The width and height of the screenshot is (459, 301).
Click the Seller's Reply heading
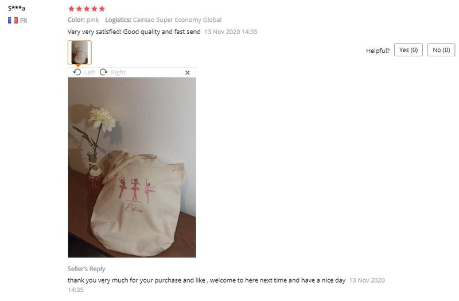point(87,269)
